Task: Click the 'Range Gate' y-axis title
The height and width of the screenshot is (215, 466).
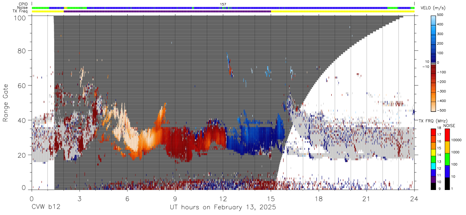Action: 6,103
